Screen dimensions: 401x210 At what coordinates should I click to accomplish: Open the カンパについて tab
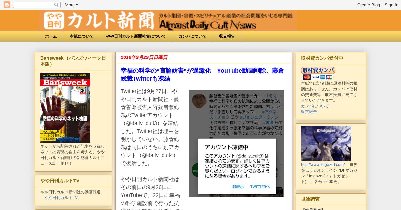(192, 36)
